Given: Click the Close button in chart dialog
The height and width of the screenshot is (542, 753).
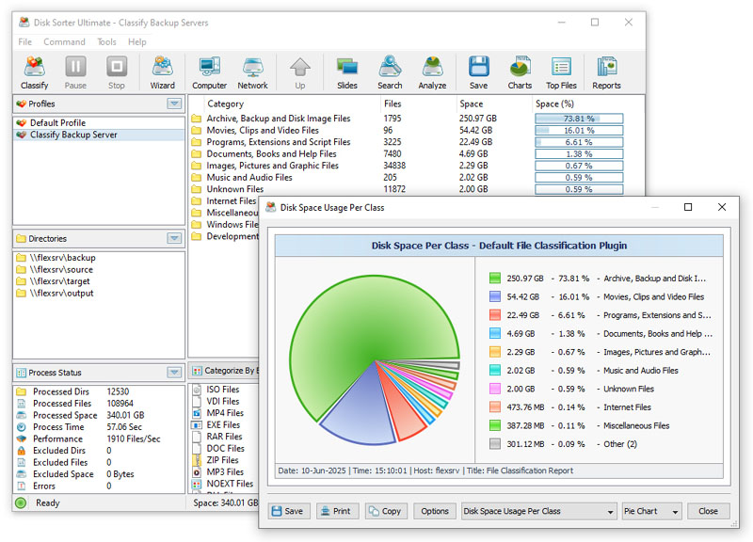Looking at the screenshot, I should (709, 511).
